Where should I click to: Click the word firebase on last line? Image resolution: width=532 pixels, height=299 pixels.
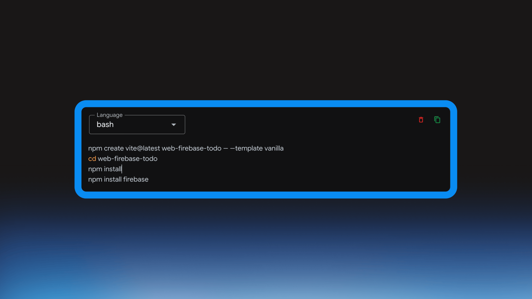(x=136, y=179)
